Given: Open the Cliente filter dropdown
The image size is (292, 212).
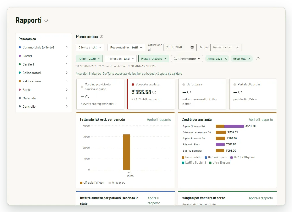Looking at the screenshot, I should point(90,47).
